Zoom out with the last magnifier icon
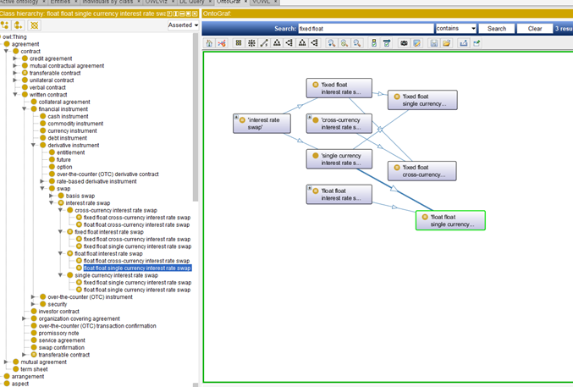This screenshot has width=573, height=387. (x=357, y=43)
